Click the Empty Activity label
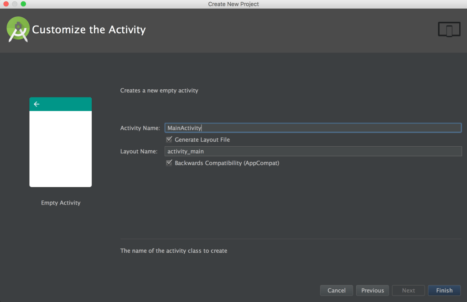 pos(60,203)
